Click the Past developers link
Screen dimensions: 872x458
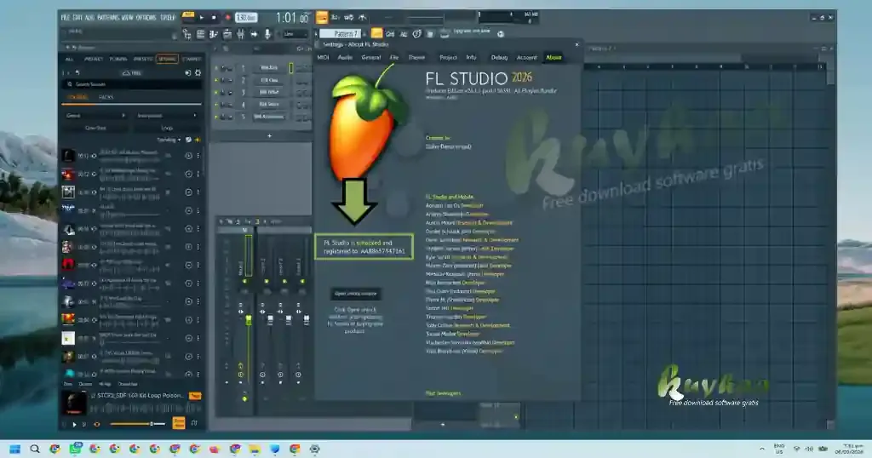point(443,393)
